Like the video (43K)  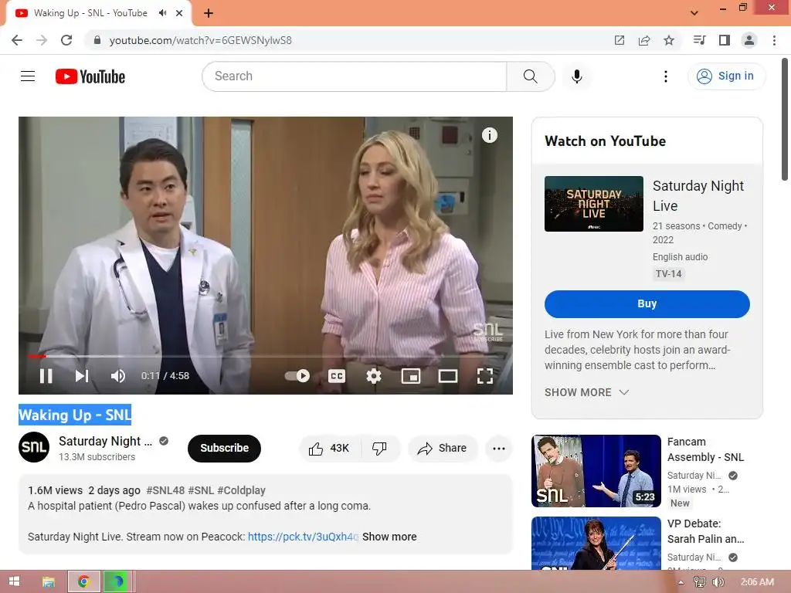tap(329, 449)
